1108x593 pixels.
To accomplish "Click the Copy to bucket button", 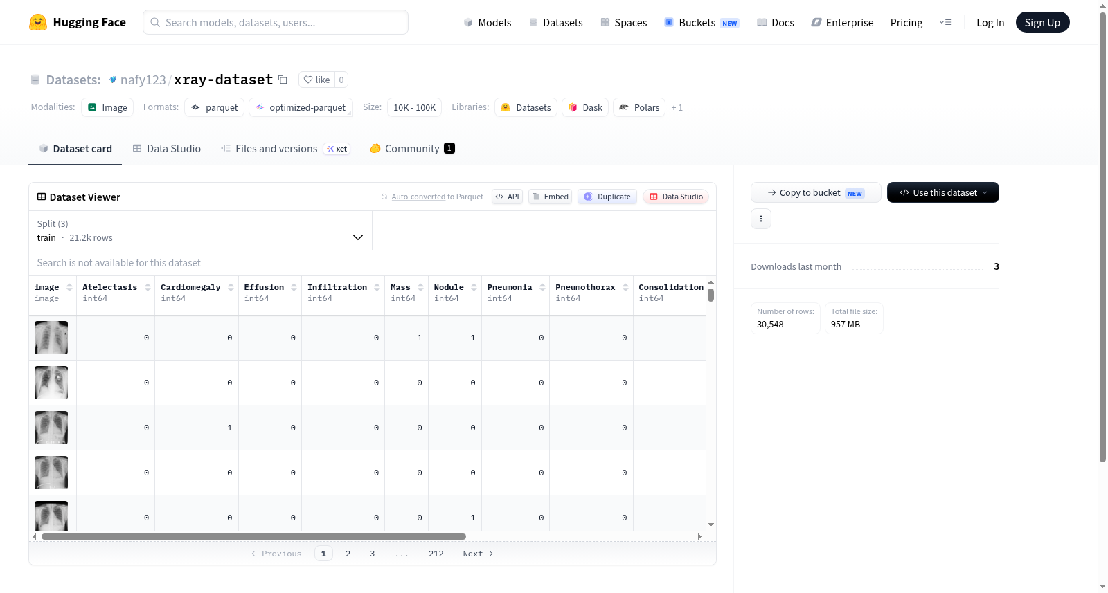I will (x=816, y=192).
